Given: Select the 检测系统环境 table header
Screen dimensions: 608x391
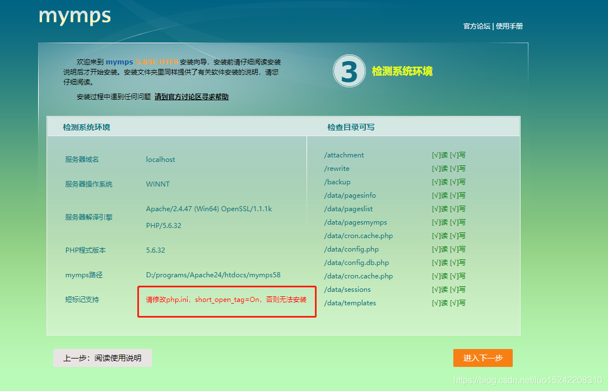Looking at the screenshot, I should click(86, 127).
